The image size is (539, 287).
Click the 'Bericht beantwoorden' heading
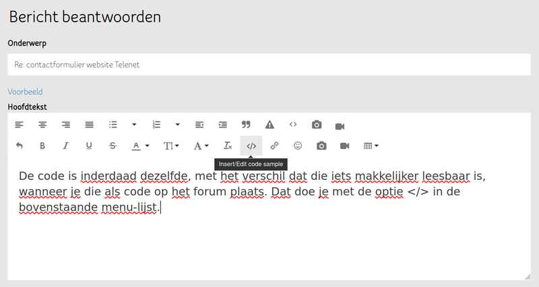click(85, 17)
